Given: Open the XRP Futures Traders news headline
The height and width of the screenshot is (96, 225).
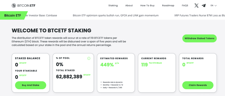Looking at the screenshot, I should [x=199, y=15].
